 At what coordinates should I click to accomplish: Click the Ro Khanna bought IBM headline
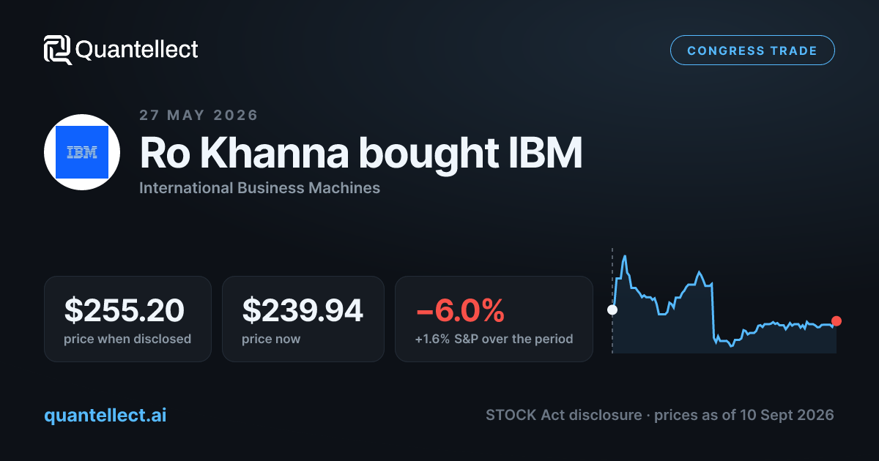361,153
